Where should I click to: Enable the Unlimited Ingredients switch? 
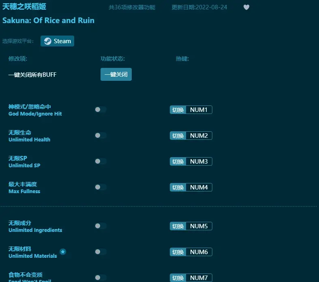click(101, 226)
